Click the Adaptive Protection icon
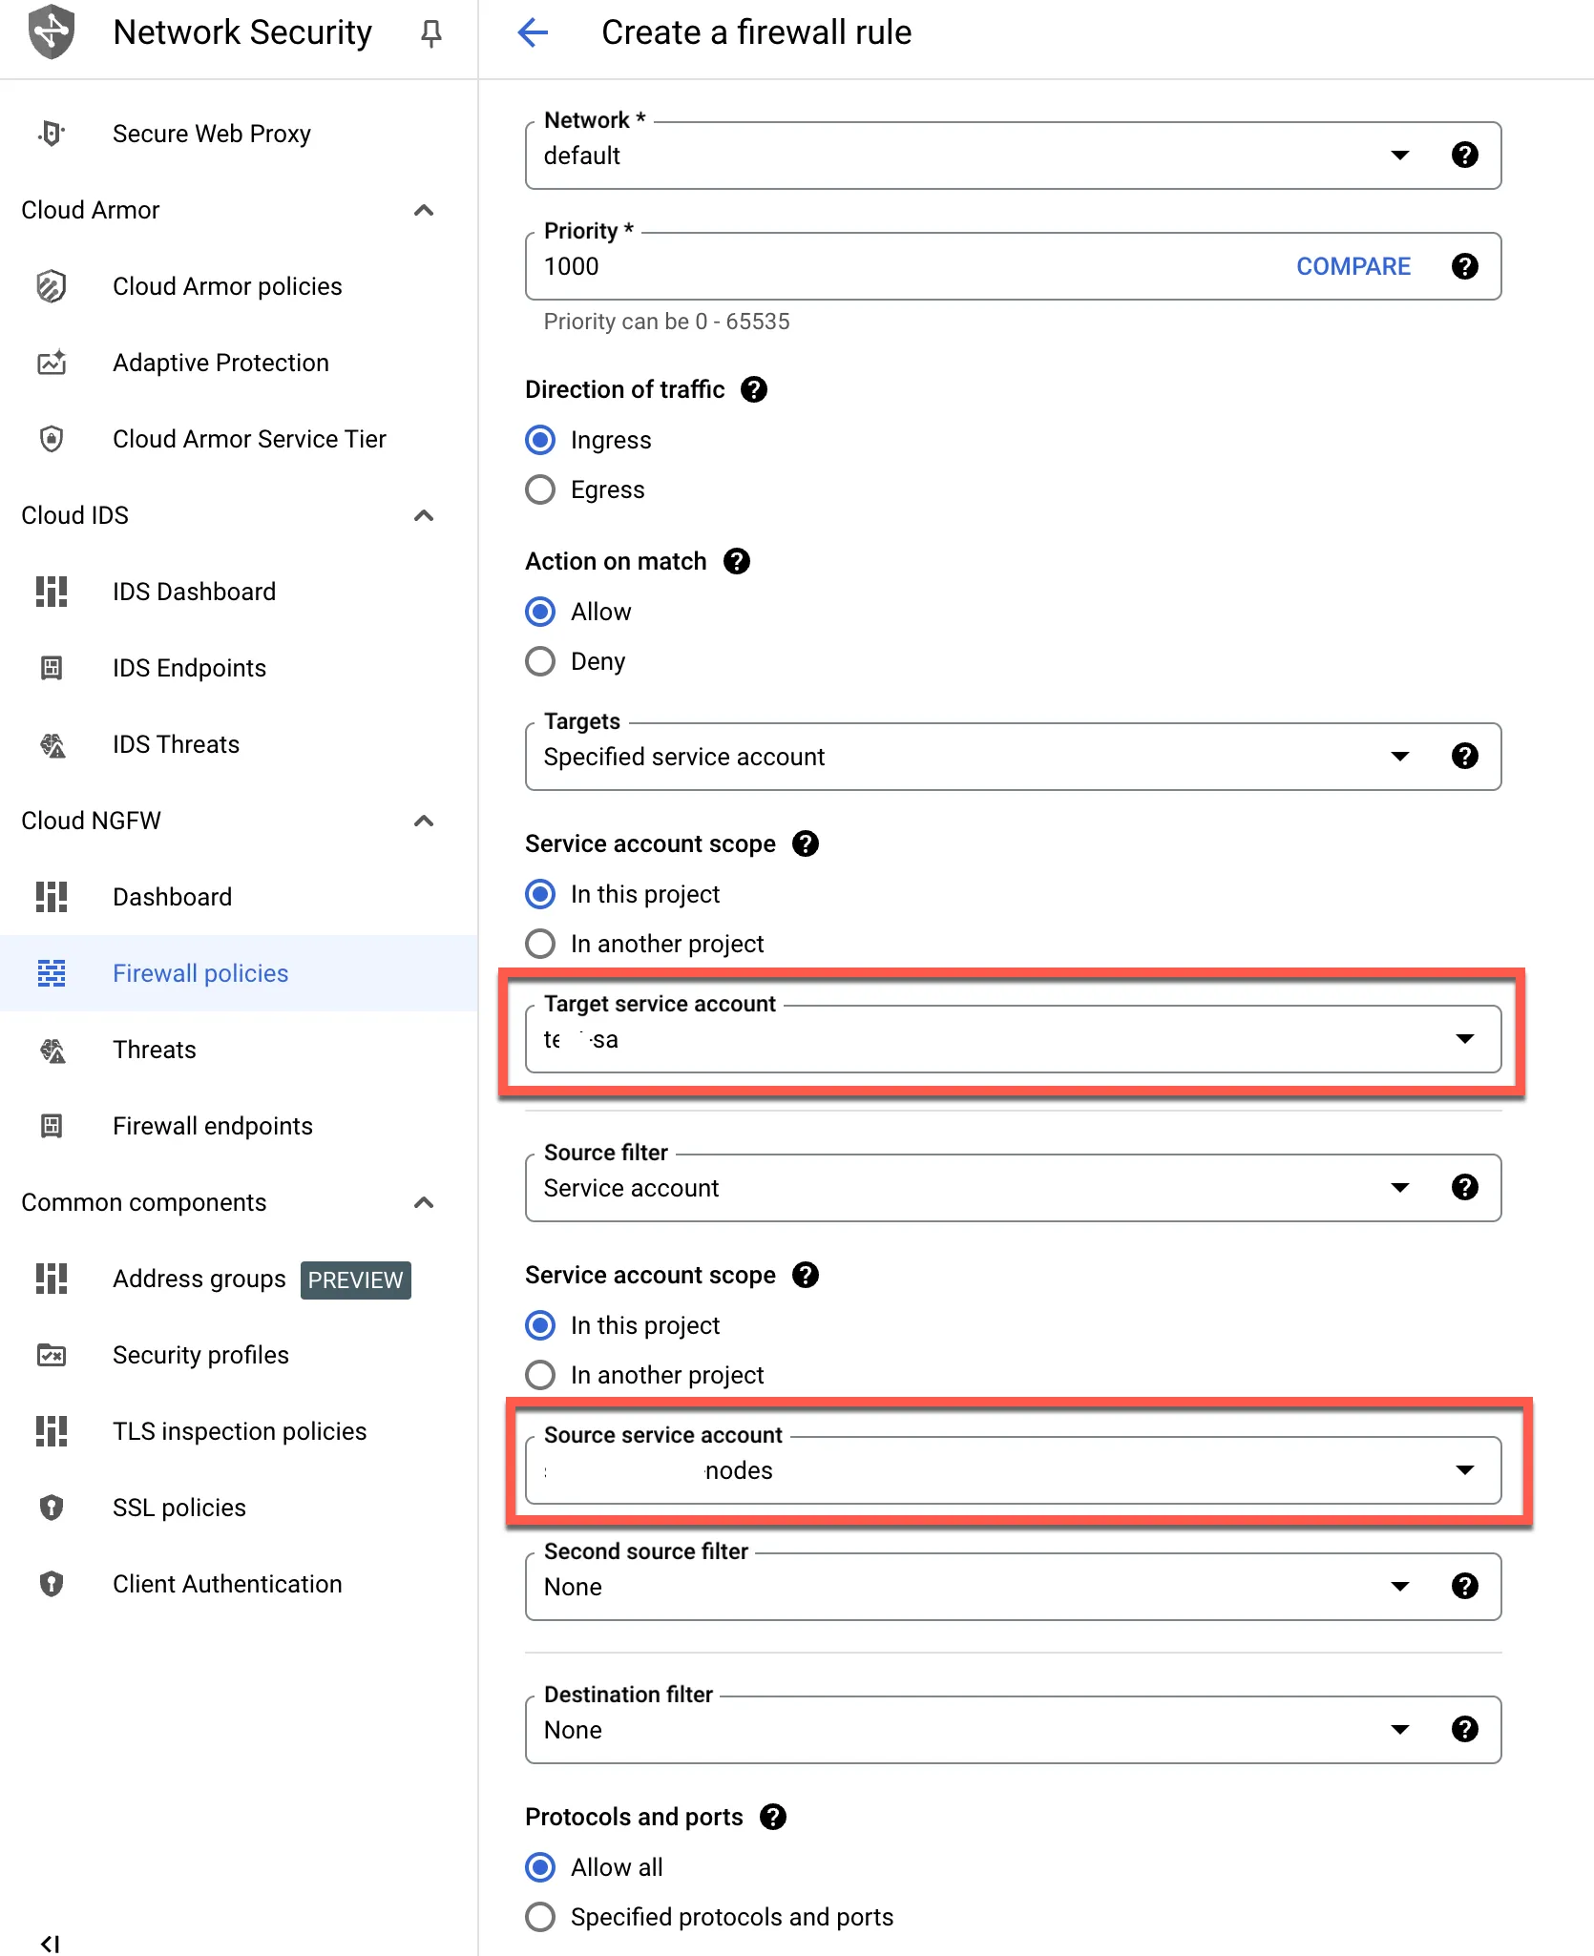Viewport: 1594px width, 1956px height. (52, 363)
